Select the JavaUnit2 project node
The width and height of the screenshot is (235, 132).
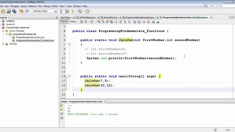[10, 24]
